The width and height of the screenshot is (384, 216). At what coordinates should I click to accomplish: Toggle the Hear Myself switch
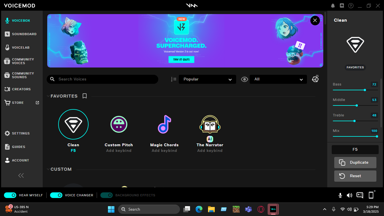10,195
